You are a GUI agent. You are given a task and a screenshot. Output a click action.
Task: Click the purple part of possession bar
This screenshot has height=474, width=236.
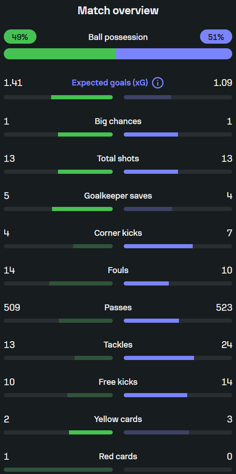click(x=174, y=54)
